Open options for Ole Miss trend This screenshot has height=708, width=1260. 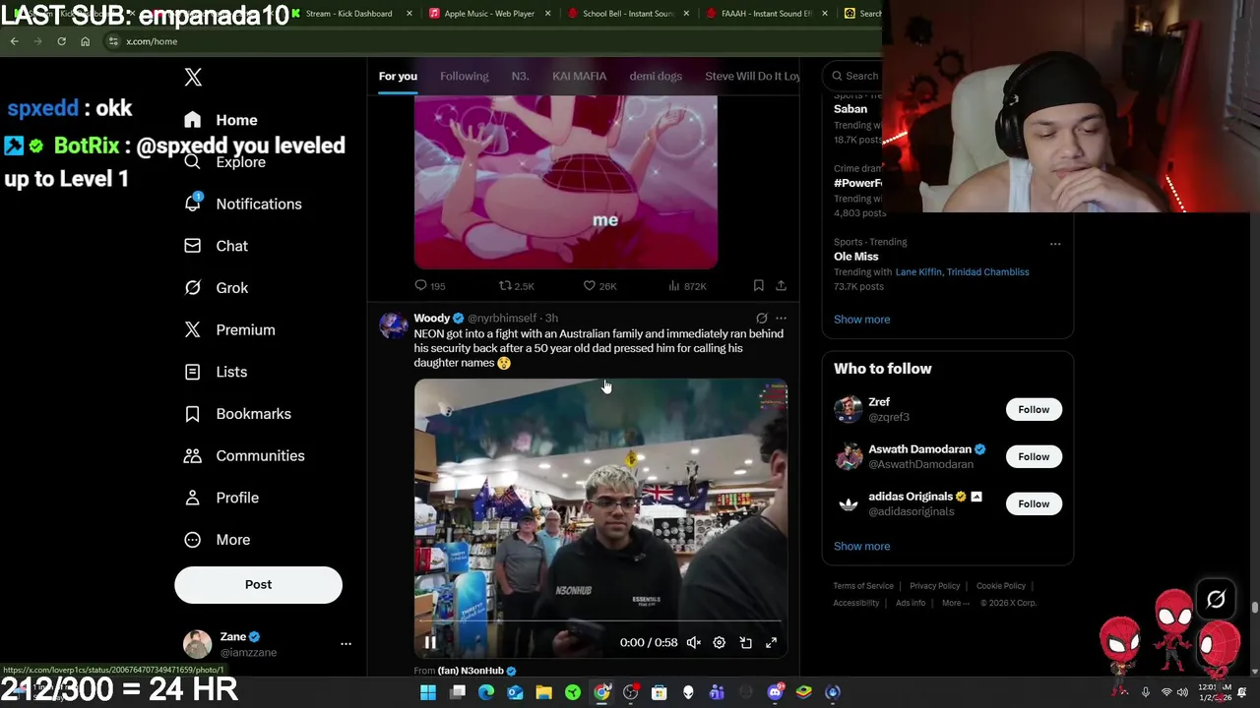pyautogui.click(x=1055, y=243)
